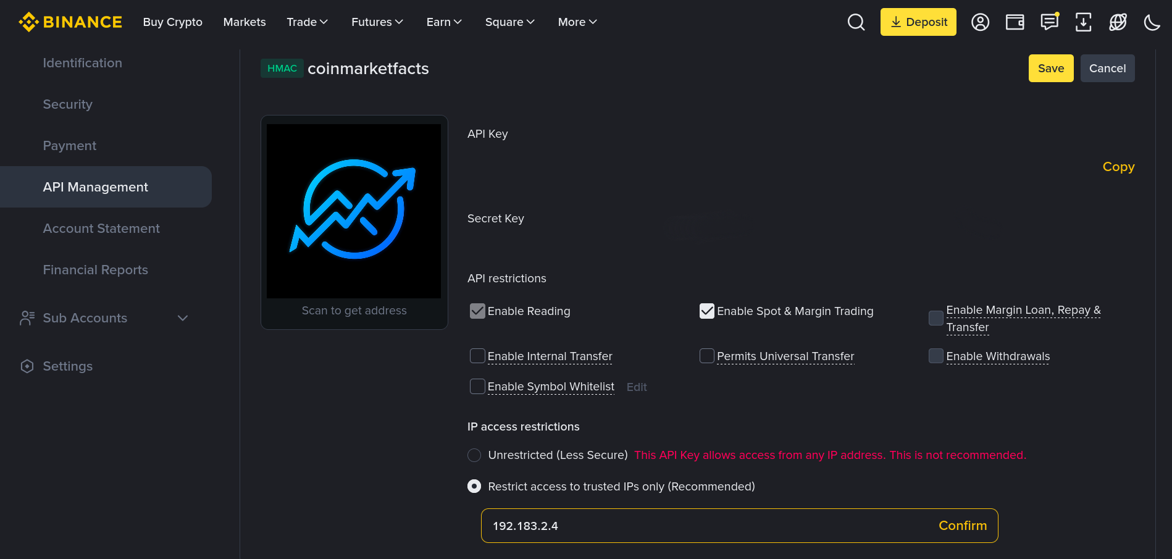Expand the Trade dropdown menu
Screen dimensions: 1172x559
307,22
